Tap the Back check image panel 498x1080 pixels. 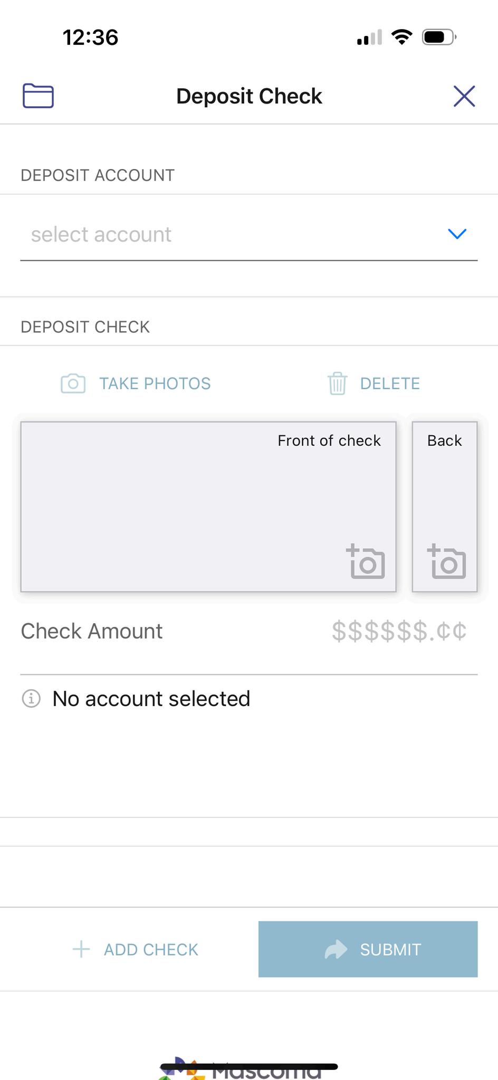[x=445, y=506]
